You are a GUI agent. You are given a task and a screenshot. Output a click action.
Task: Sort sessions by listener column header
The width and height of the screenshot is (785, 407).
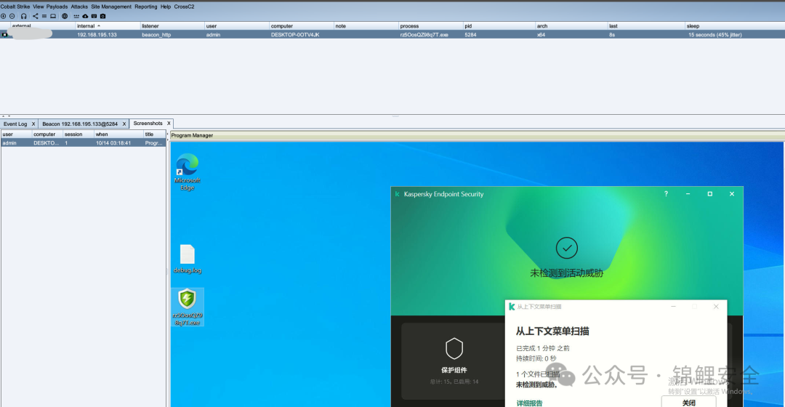click(172, 26)
